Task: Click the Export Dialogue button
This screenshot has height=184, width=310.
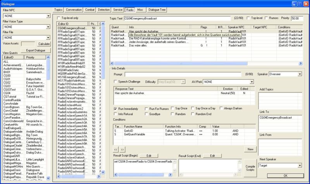Action: point(36,51)
